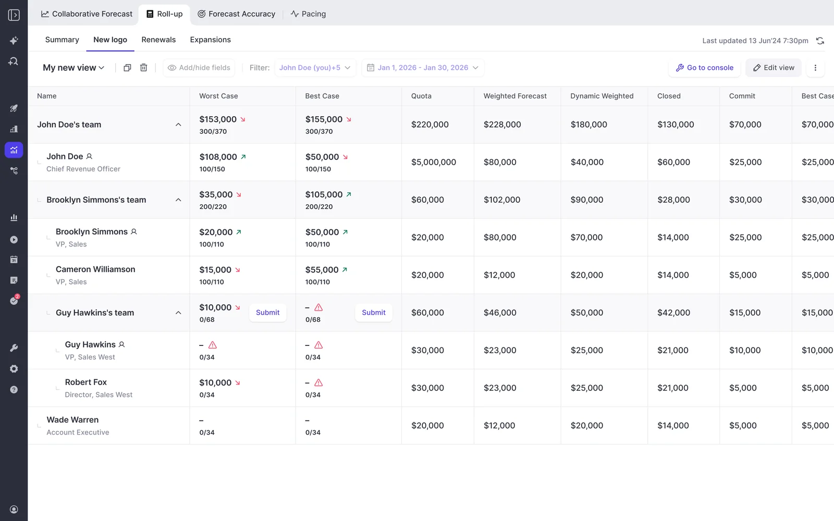Click warning icon in Guy Hawkins Worst Case
Viewport: 834px width, 521px height.
[213, 345]
